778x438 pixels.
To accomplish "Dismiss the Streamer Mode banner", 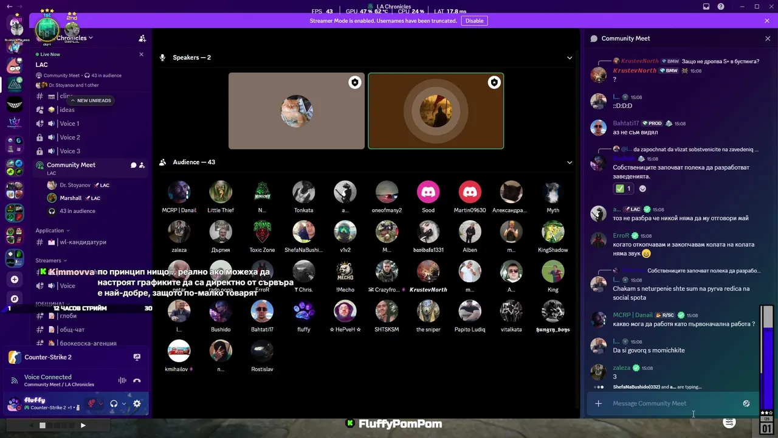I will (767, 21).
